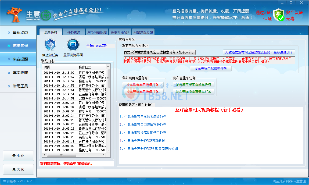The image size is (309, 185).
Task: Open the 免费升级VIP tab
Action: 120,32
